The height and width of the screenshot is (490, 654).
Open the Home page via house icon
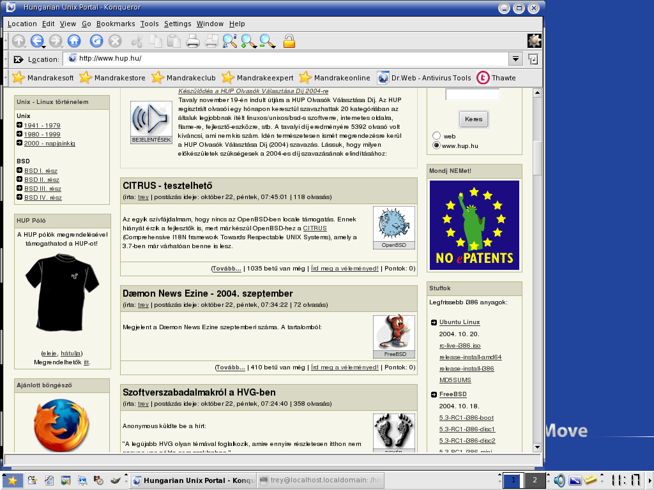click(x=74, y=41)
